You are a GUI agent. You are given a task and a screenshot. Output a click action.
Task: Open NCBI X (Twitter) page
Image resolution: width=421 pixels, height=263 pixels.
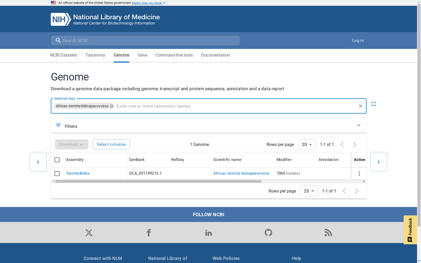coord(89,233)
